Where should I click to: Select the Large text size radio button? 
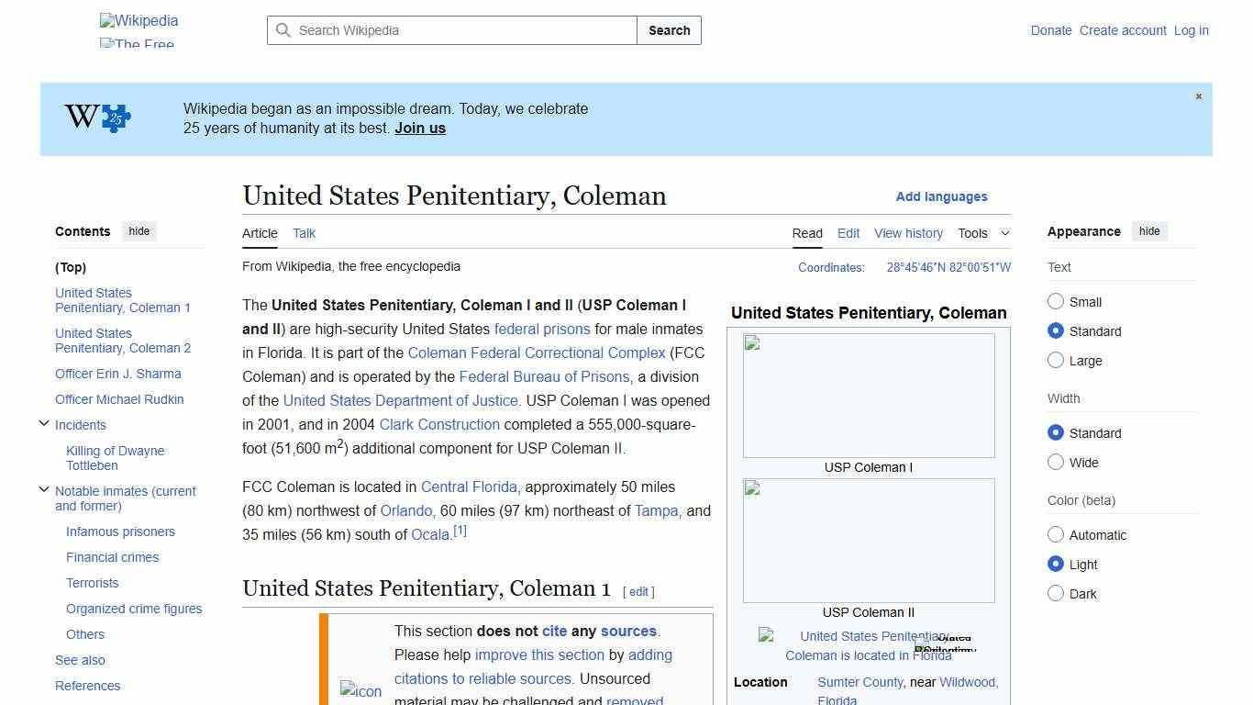tap(1056, 361)
